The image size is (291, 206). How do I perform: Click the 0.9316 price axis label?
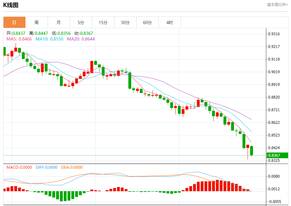(x=274, y=34)
